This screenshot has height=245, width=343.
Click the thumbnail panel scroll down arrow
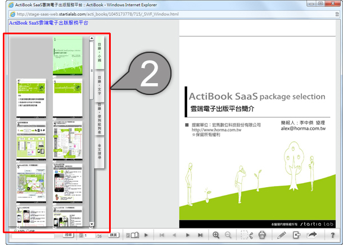(92, 224)
